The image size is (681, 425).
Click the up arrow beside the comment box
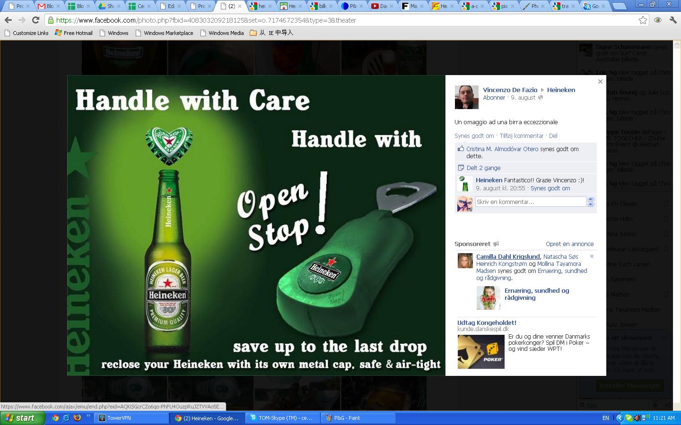590,199
